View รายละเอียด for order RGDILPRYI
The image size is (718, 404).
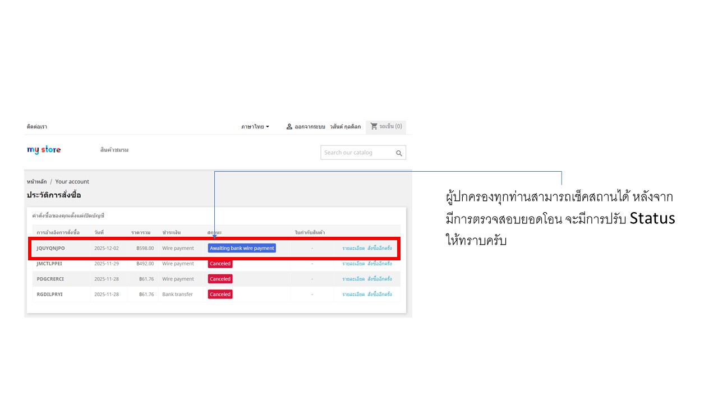point(353,294)
